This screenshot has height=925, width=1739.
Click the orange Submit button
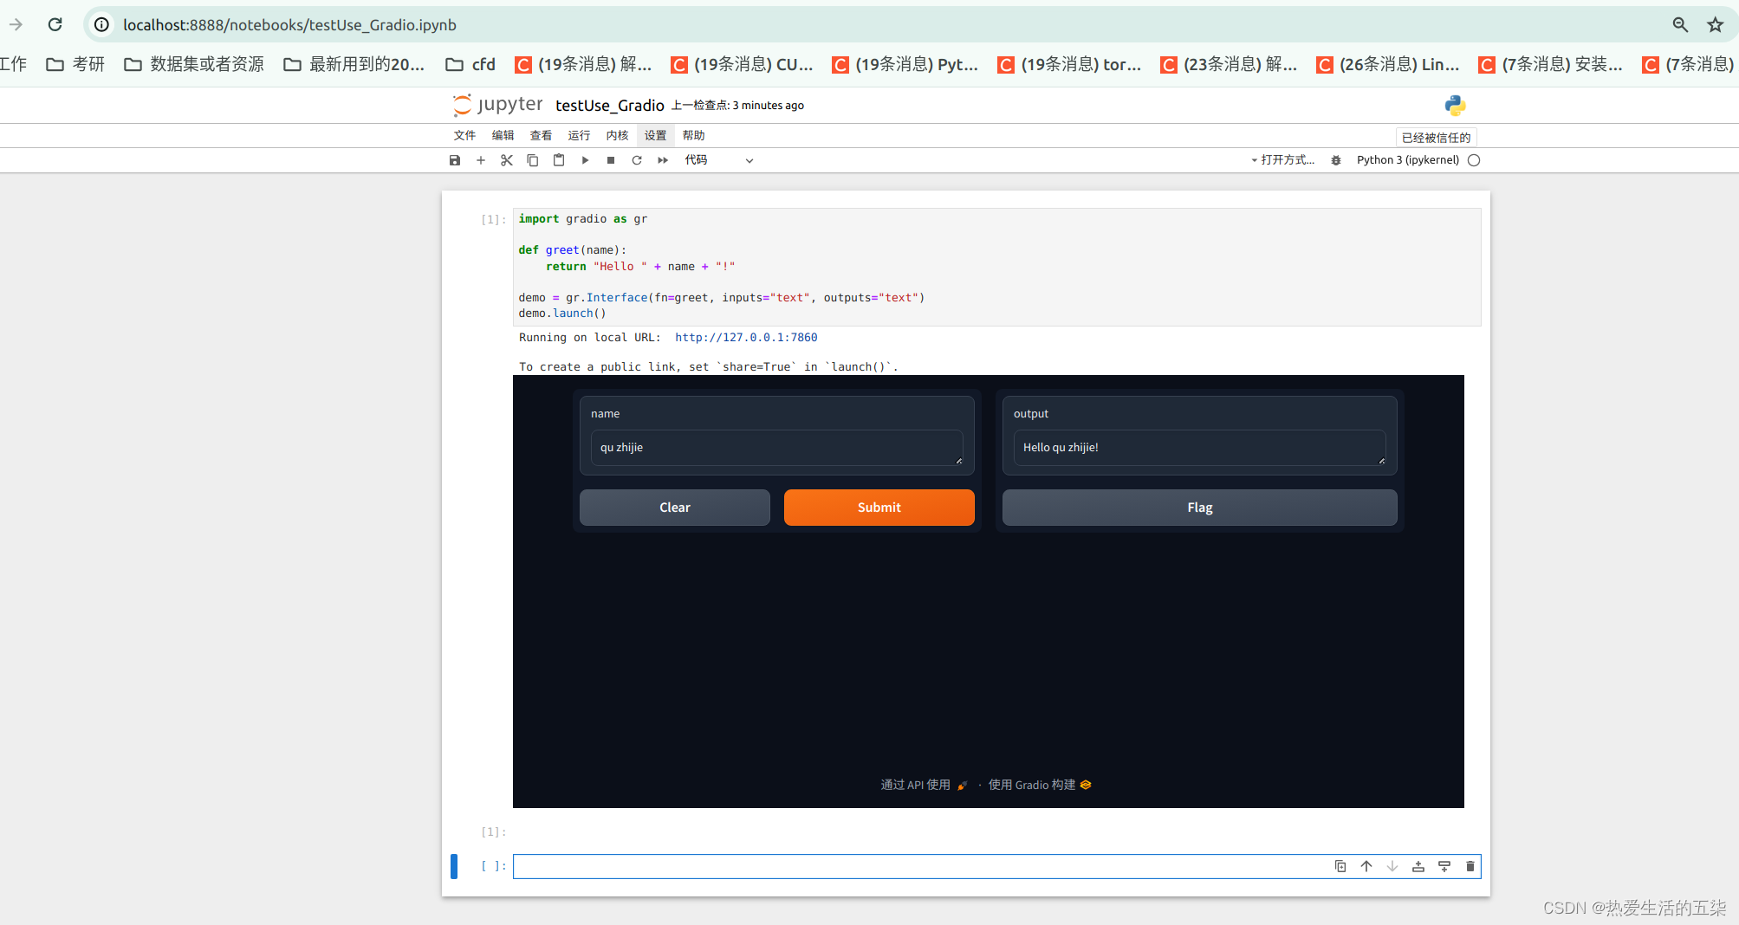pos(879,508)
